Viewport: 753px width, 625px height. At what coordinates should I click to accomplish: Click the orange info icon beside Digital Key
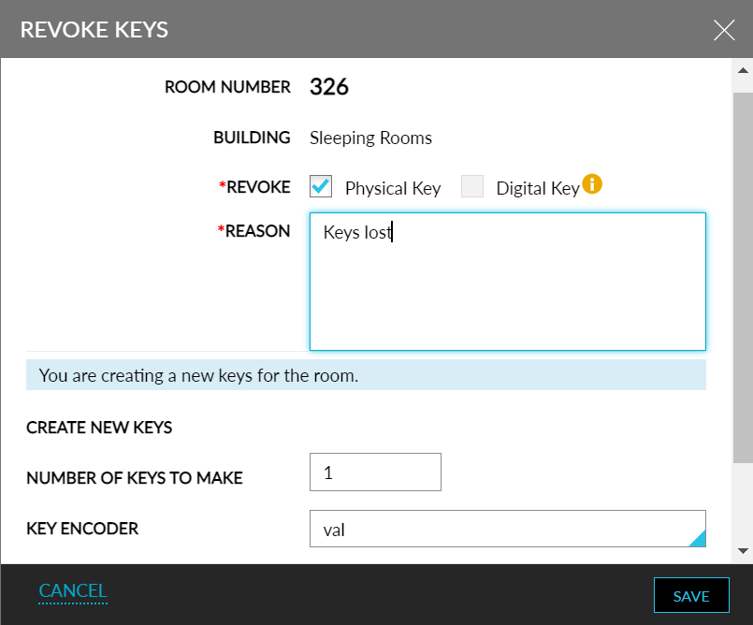tap(592, 185)
